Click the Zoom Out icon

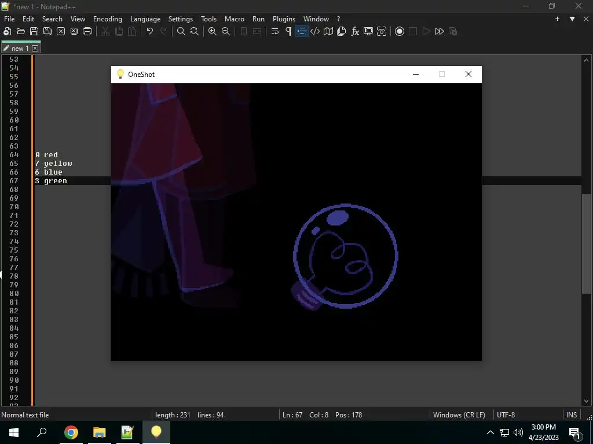pos(226,31)
